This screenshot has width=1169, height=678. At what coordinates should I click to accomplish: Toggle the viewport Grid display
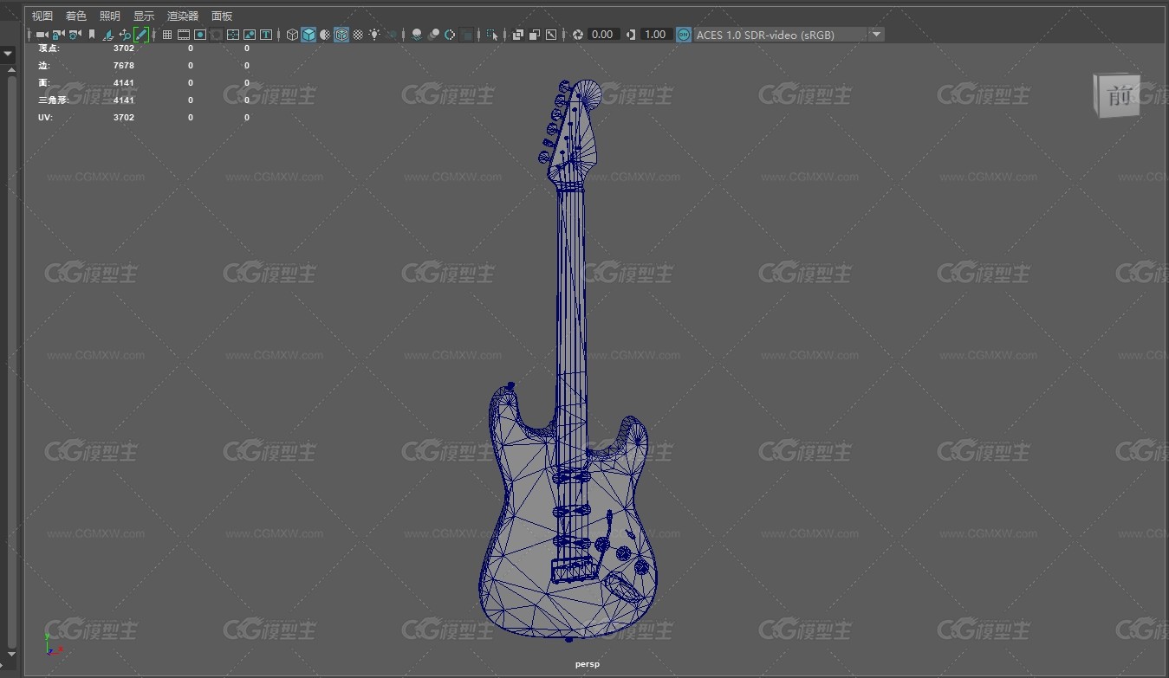(167, 35)
